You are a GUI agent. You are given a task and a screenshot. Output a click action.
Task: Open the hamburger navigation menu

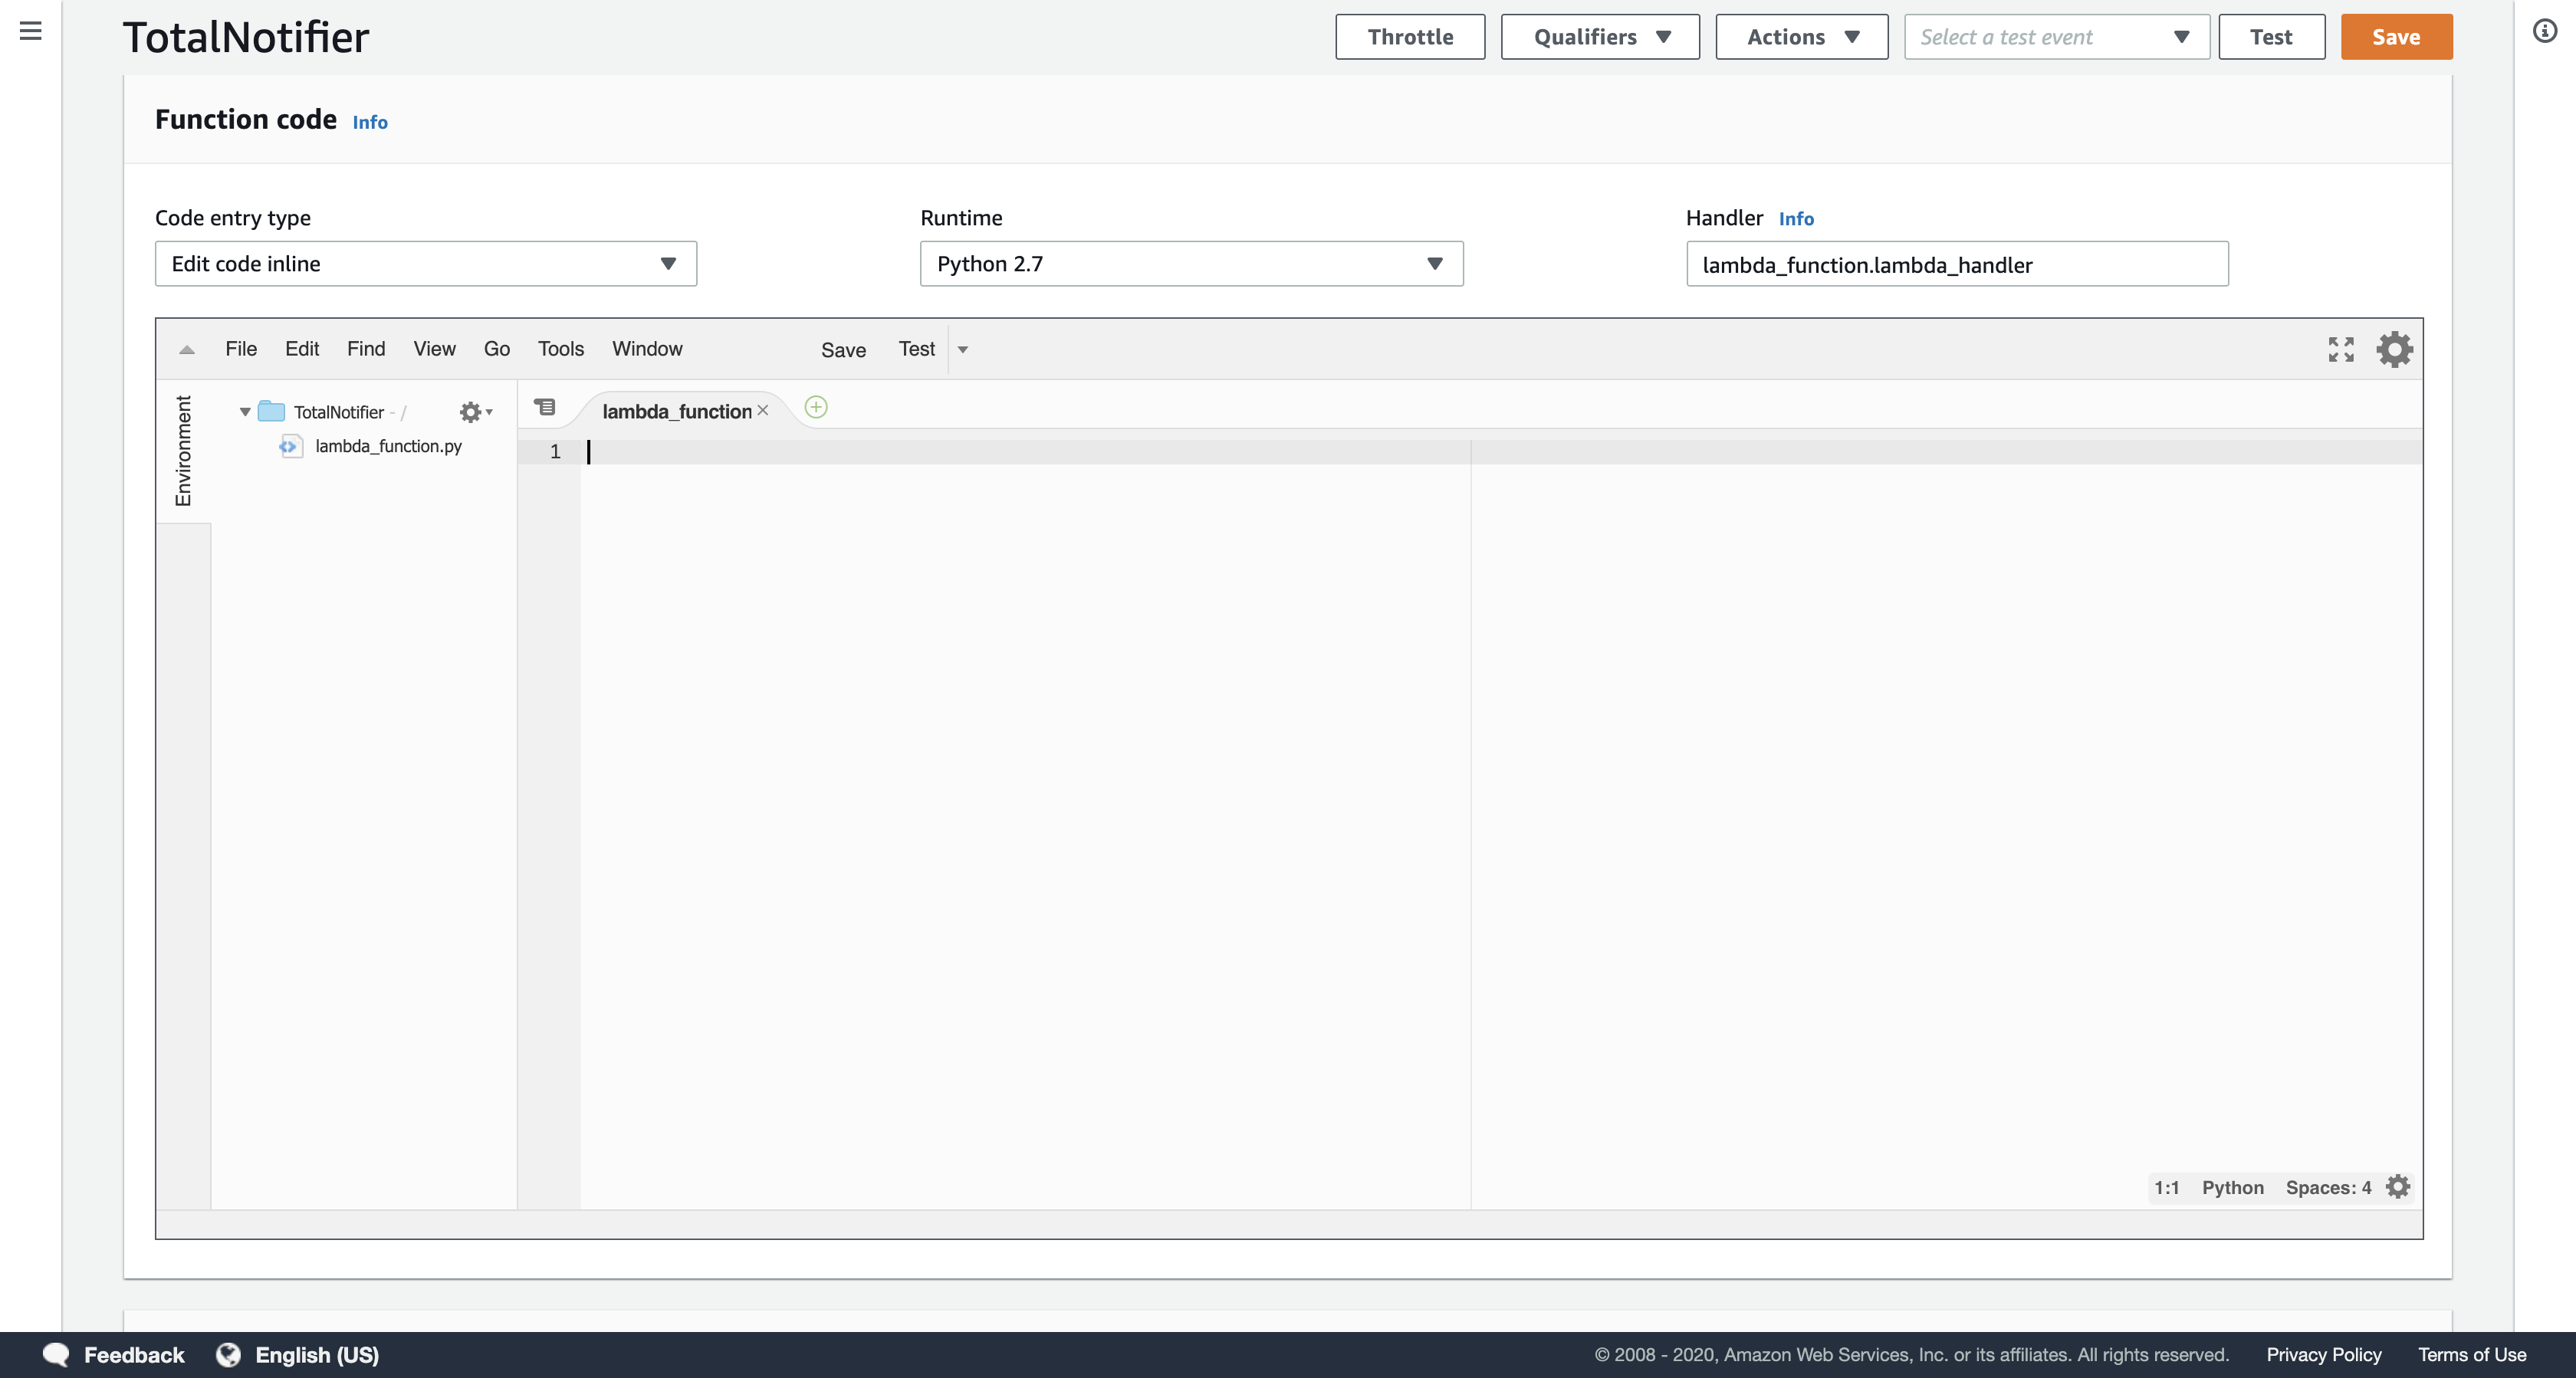(x=31, y=31)
